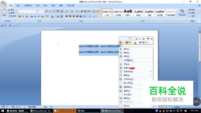Open the References ribbon tab
This screenshot has height=113, width=201.
tap(37, 6)
